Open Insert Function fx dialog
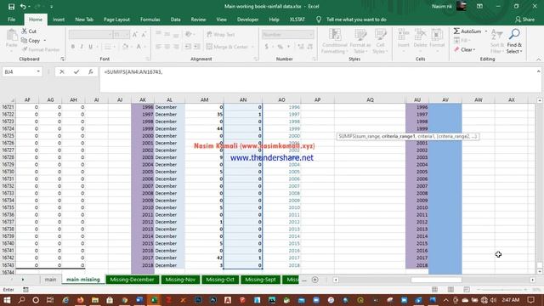 (91, 71)
